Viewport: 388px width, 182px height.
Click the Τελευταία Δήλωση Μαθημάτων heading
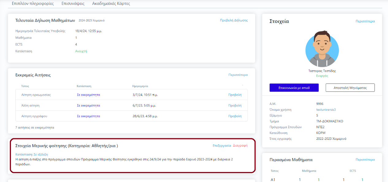[x=45, y=20]
